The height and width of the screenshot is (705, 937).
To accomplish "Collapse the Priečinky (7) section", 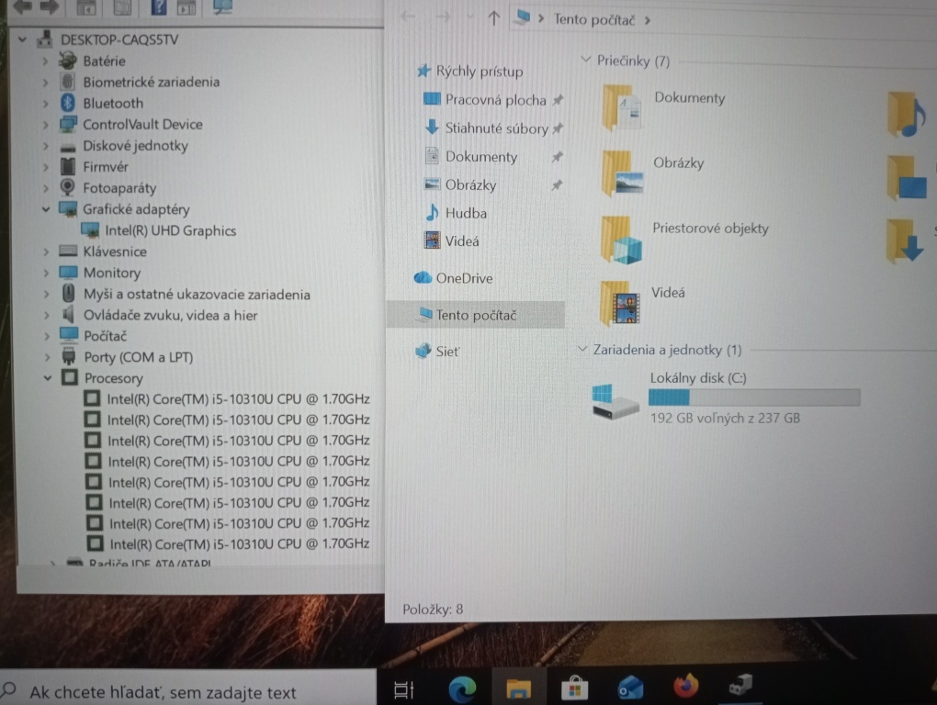I will pos(585,61).
